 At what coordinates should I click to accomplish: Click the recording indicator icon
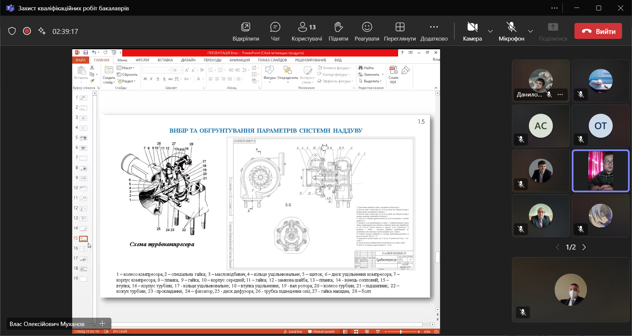click(27, 31)
